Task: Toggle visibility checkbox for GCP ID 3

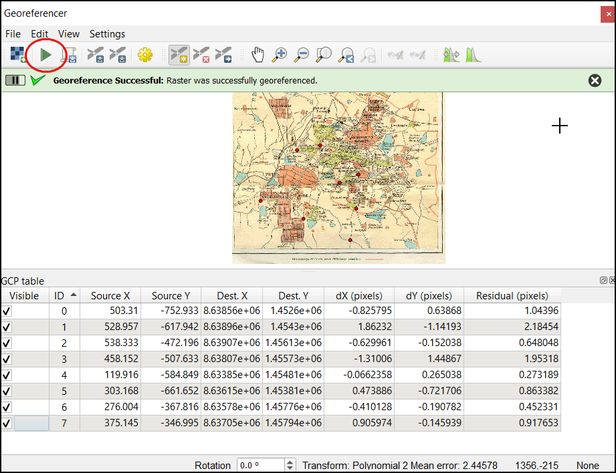Action: [7, 359]
